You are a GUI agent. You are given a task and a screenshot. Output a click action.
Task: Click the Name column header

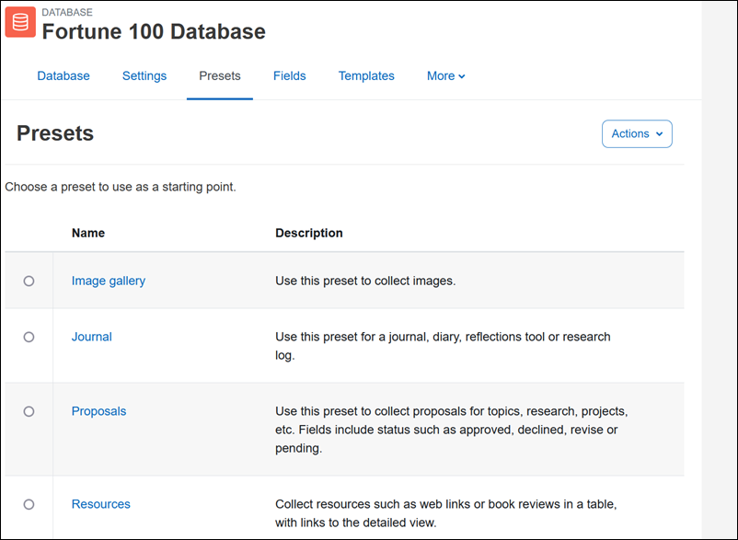[x=87, y=233]
